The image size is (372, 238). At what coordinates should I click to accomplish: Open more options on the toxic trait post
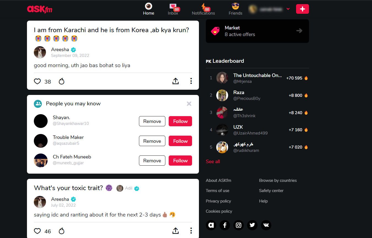coord(191,231)
